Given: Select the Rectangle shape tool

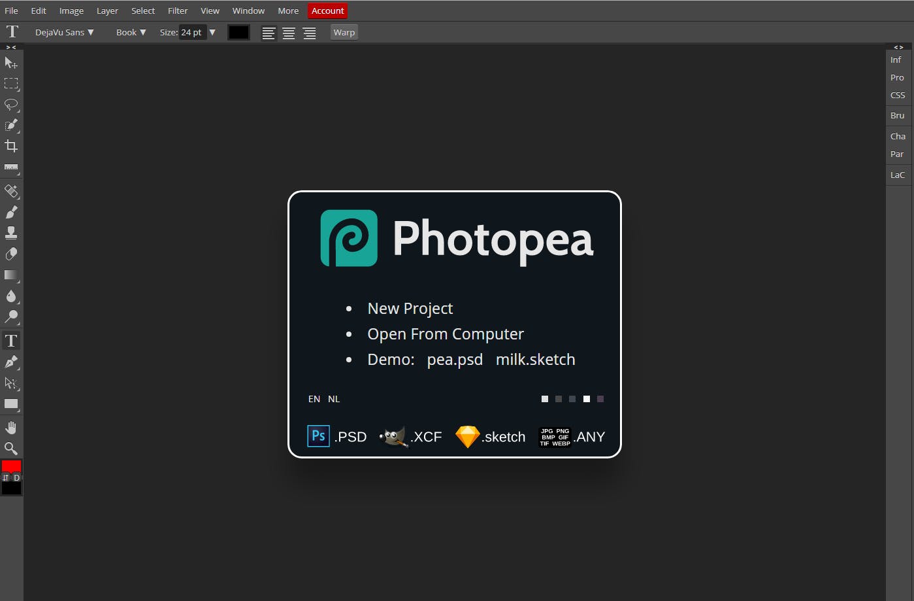Looking at the screenshot, I should click(x=11, y=404).
